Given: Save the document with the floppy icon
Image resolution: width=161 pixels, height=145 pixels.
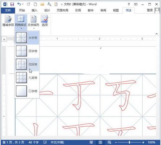Looking at the screenshot, I should coord(12,4).
